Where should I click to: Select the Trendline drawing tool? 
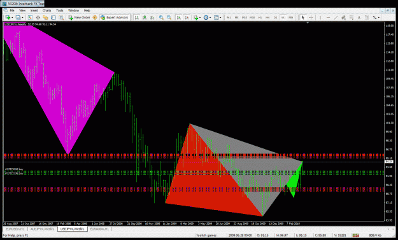(336, 17)
